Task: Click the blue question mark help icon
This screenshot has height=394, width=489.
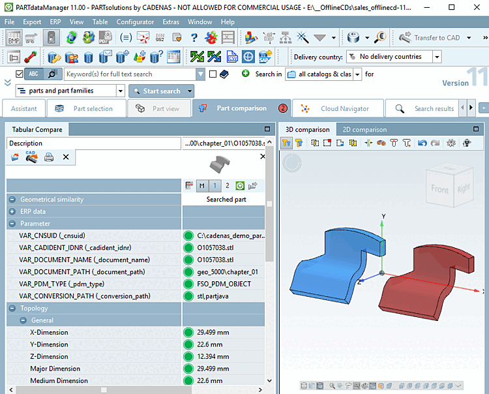Action: pos(194,38)
